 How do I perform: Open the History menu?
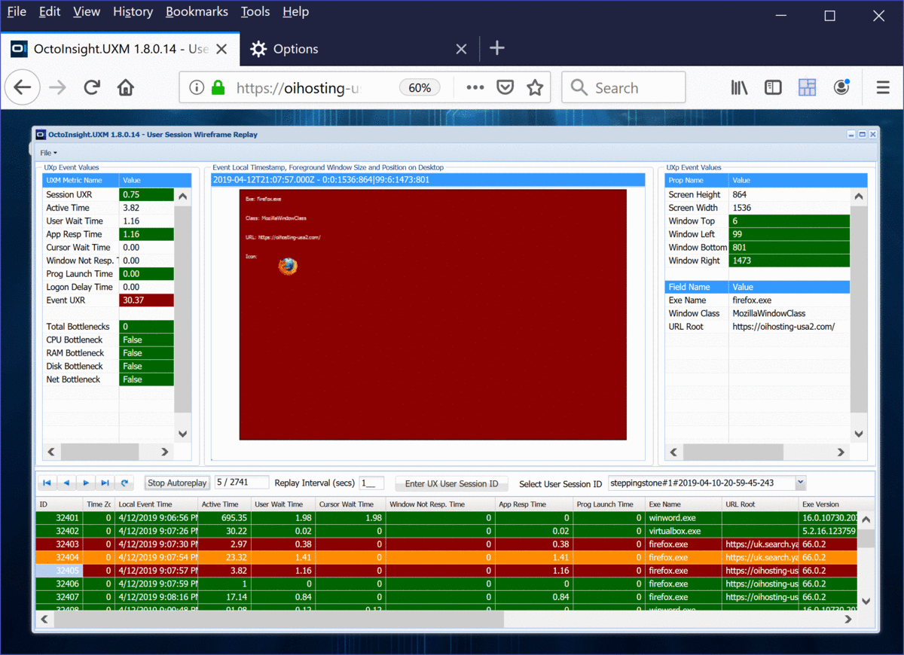[x=133, y=12]
